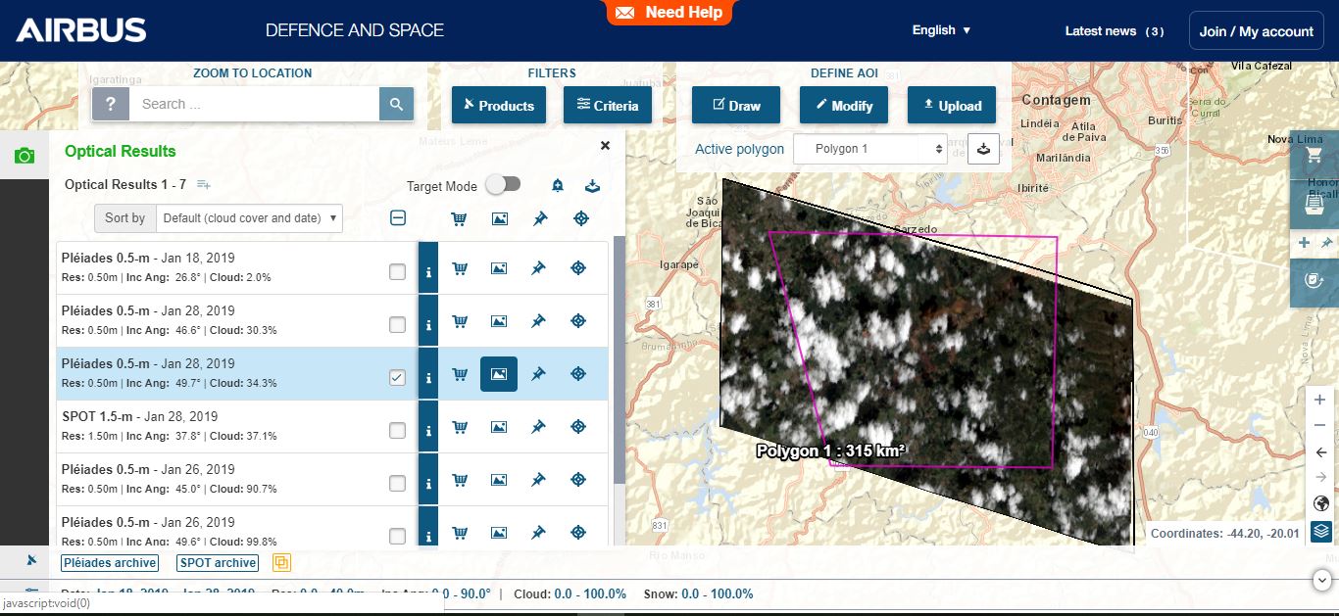1339x616 pixels.
Task: Show quicklook for Pléiades Cloud 99.8% result
Action: pyautogui.click(x=499, y=532)
